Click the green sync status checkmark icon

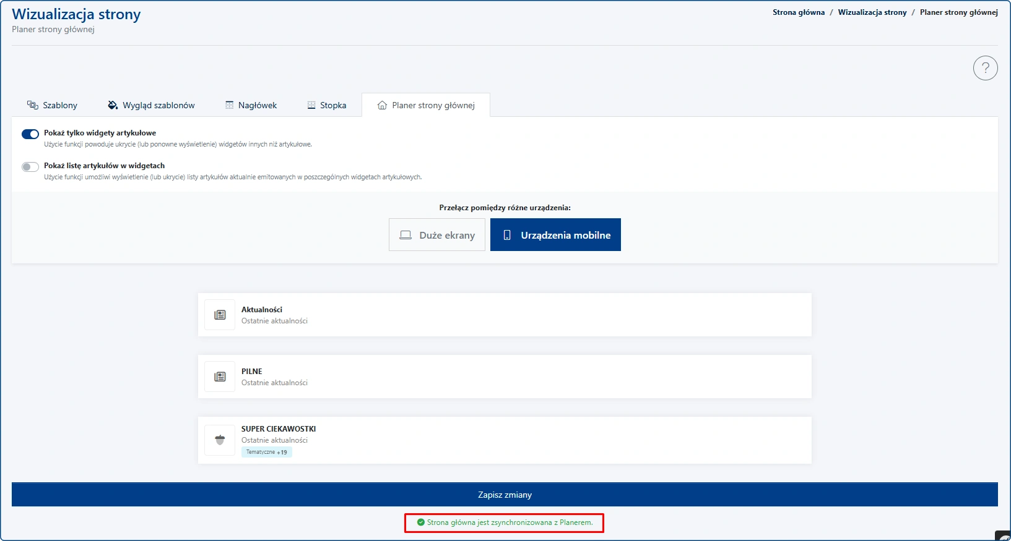pos(421,522)
